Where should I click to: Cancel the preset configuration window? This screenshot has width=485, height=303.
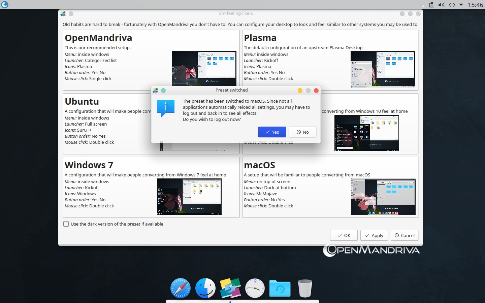[x=405, y=235]
